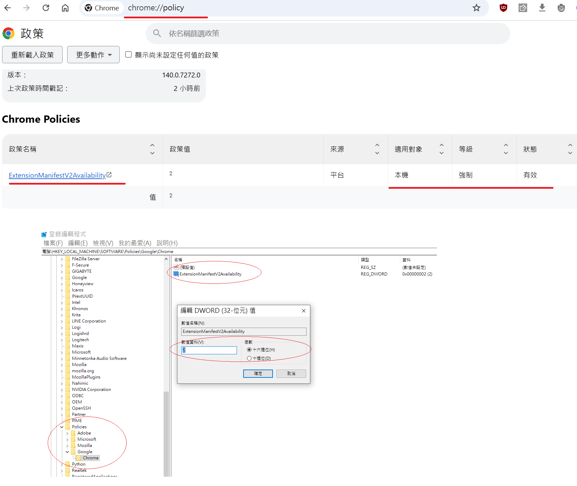The height and width of the screenshot is (486, 577).
Task: Click the Chrome logo in address bar
Action: [88, 8]
